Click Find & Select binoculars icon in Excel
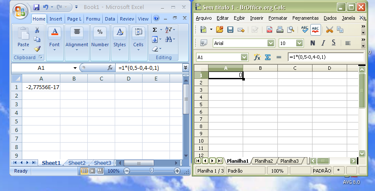375x191 pixels. (x=169, y=39)
